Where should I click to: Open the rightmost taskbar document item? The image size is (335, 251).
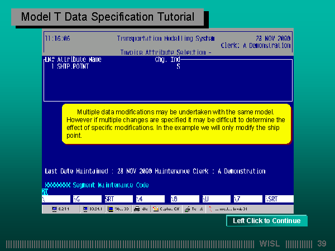click(230, 209)
